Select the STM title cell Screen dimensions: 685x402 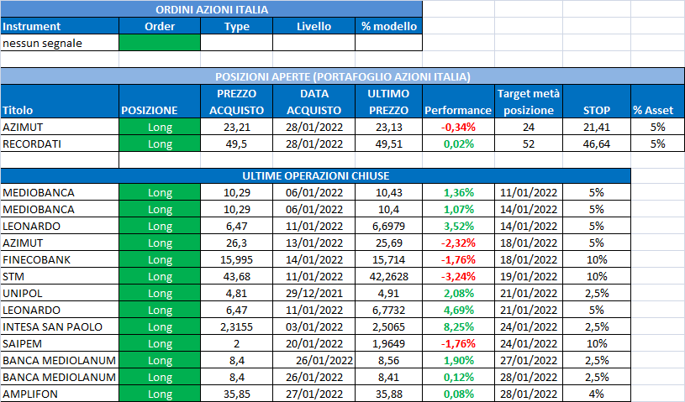[x=60, y=276]
